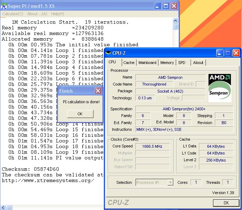This screenshot has height=210, width=242.
Task: Click the Super PI vertical scrollbar thumb
Action: 175,27
